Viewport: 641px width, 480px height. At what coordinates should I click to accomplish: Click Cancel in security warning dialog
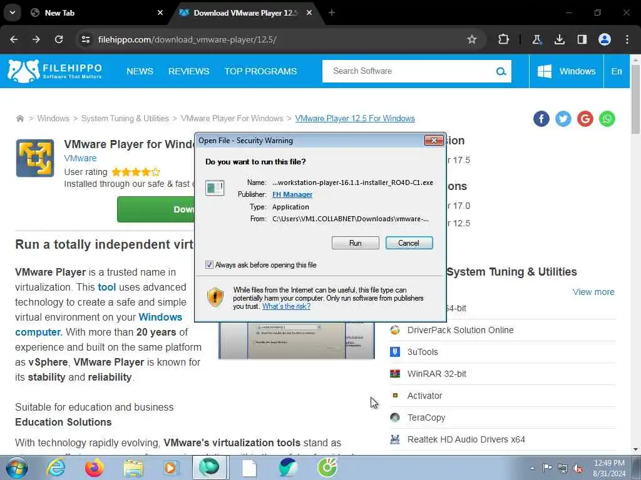409,243
